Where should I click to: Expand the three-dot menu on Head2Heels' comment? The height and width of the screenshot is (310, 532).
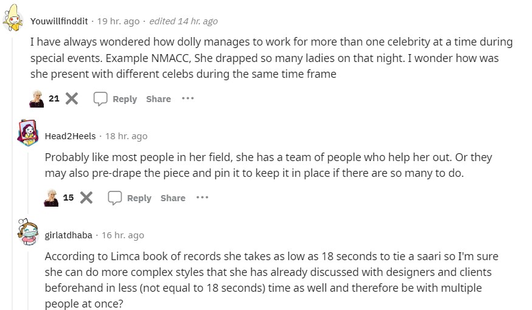(202, 198)
